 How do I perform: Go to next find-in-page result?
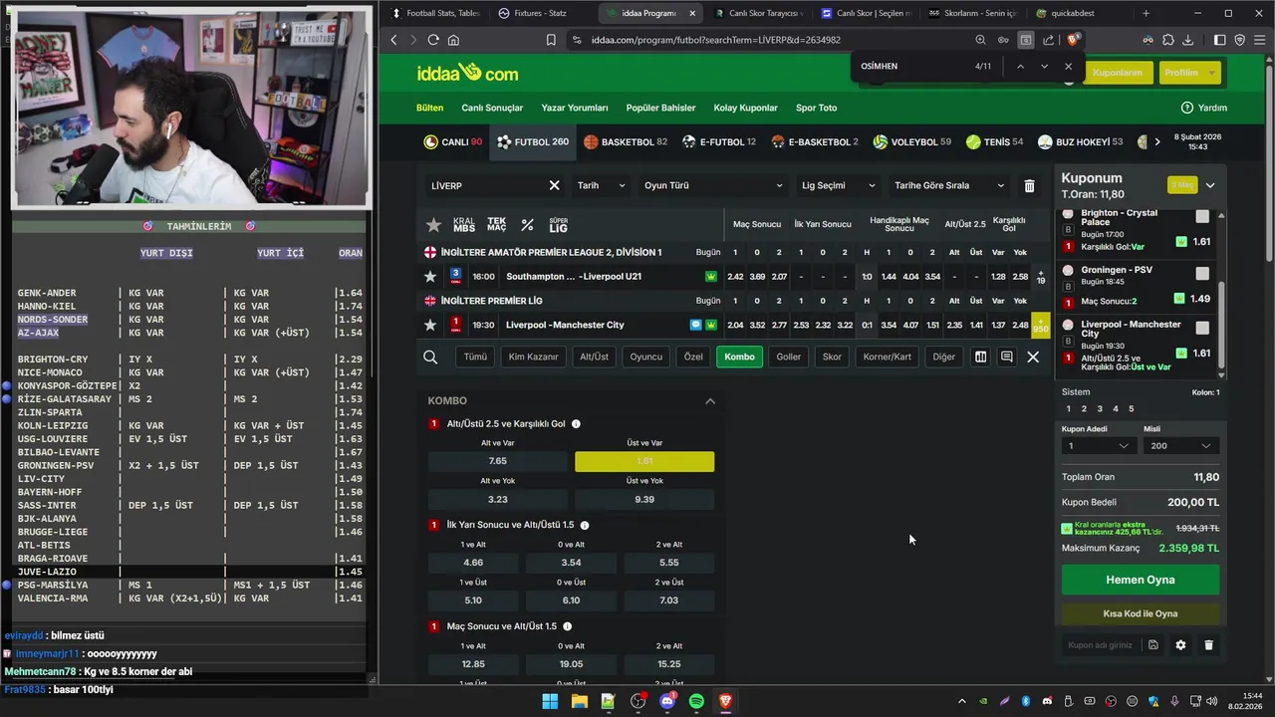pyautogui.click(x=1044, y=67)
